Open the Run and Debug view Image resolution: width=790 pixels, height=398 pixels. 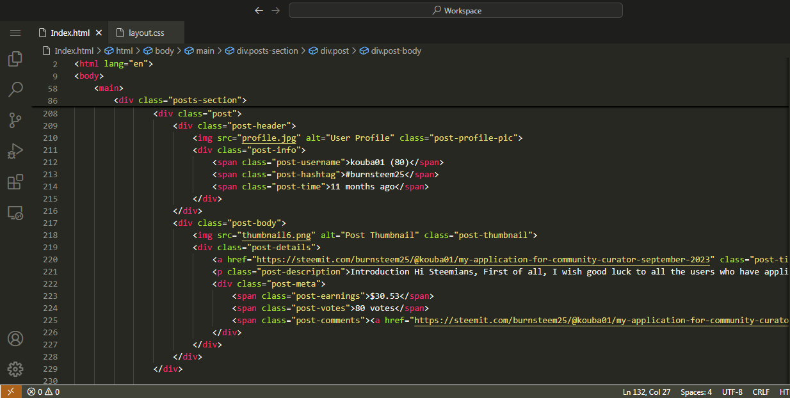pos(15,151)
